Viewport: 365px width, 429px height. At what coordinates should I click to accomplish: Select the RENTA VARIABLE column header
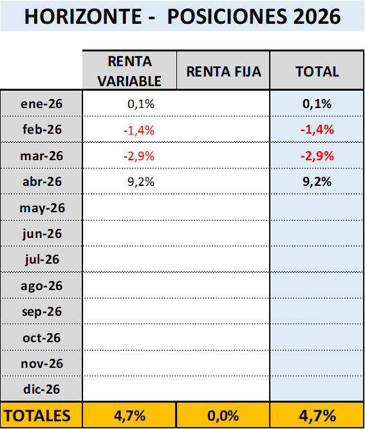[129, 71]
